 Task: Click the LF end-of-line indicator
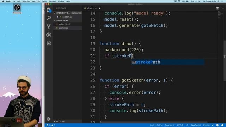click(x=187, y=125)
